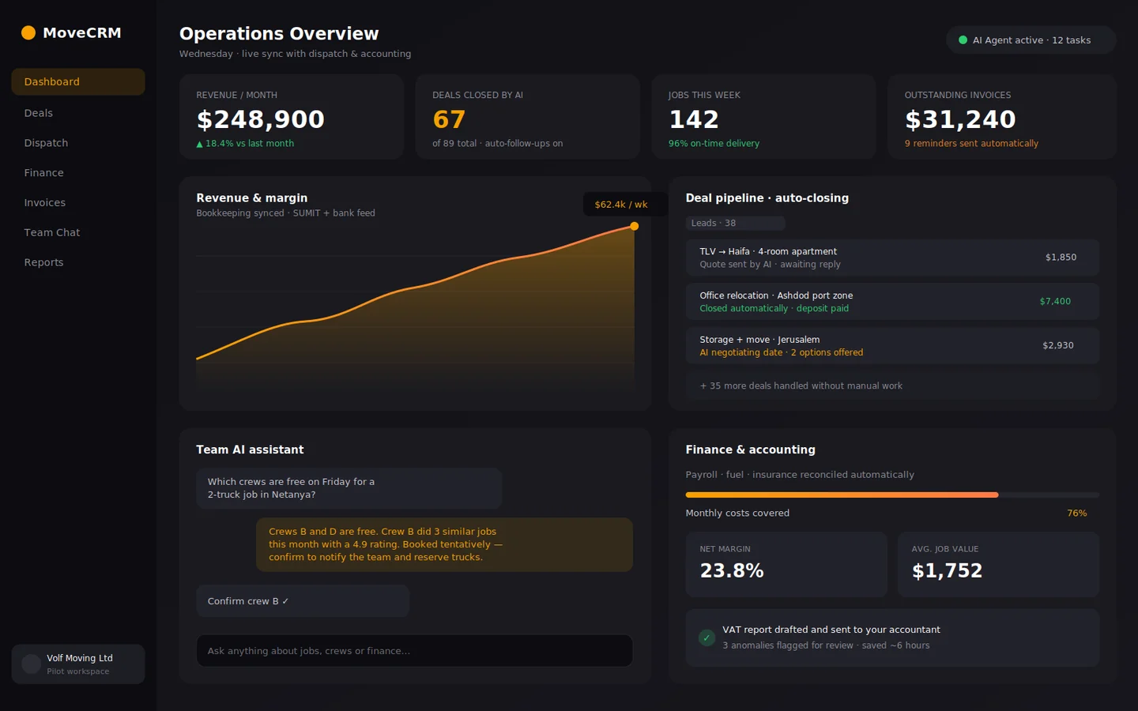Click the Net Margin 23.8% tile

click(786, 565)
